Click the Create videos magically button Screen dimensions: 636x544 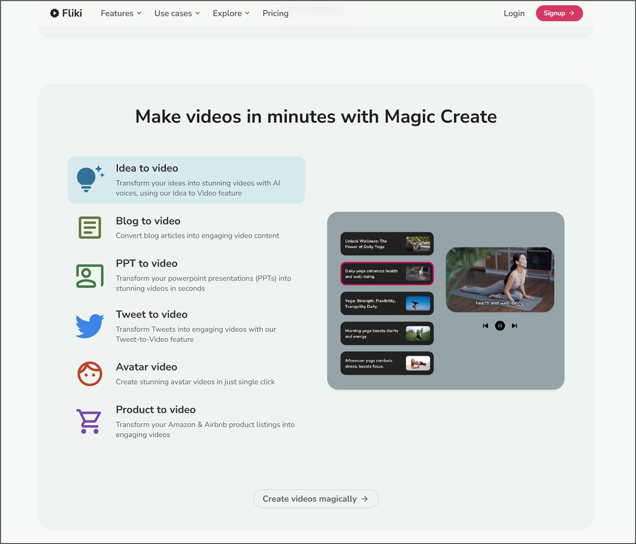(316, 499)
